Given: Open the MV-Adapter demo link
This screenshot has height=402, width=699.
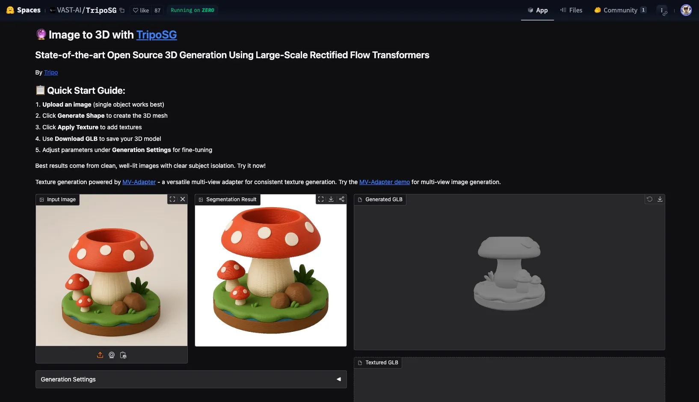Looking at the screenshot, I should pos(384,182).
